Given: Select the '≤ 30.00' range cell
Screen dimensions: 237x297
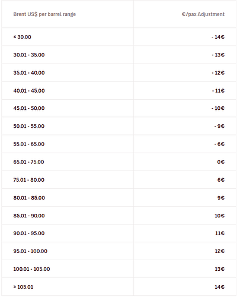Looking at the screenshot, I should pyautogui.click(x=23, y=37).
